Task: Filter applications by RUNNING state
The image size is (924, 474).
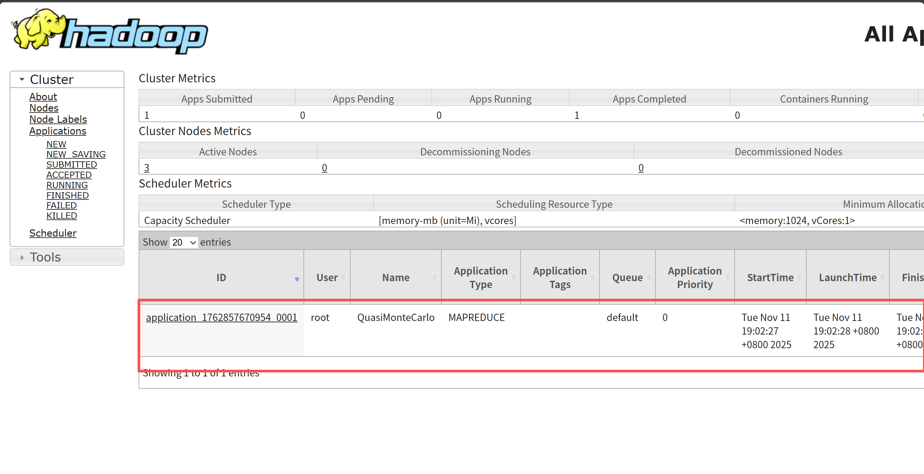Action: pyautogui.click(x=67, y=185)
